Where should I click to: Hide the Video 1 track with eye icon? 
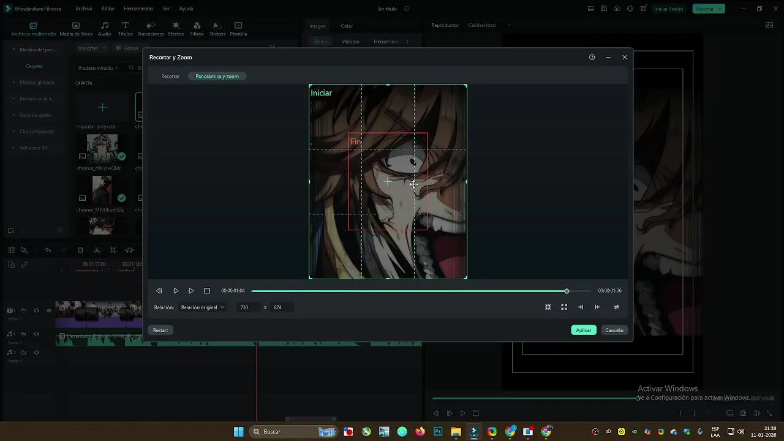pos(49,311)
